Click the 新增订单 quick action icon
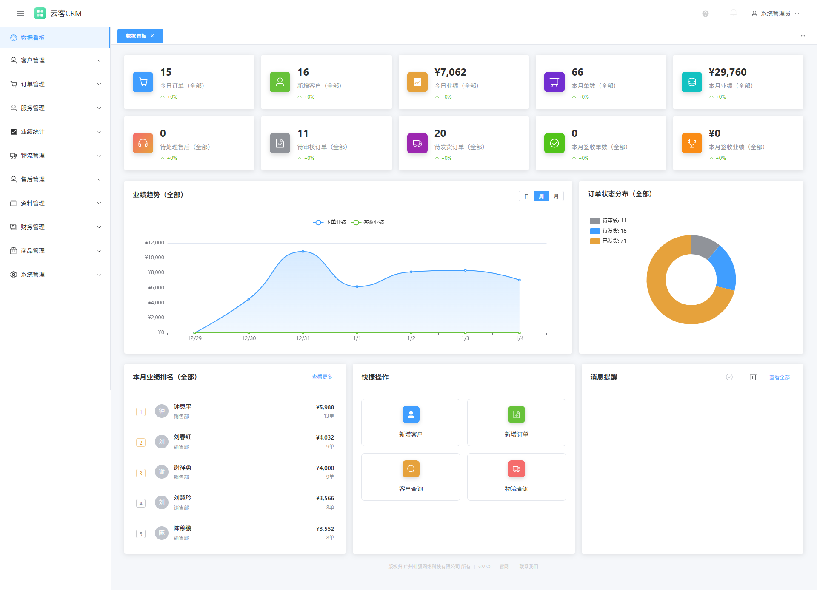Viewport: 817px width, 590px height. [516, 414]
